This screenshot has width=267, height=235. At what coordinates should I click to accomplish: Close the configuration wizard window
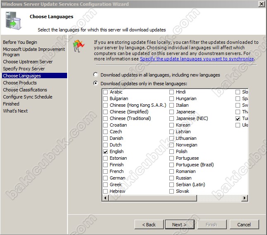(261, 4)
